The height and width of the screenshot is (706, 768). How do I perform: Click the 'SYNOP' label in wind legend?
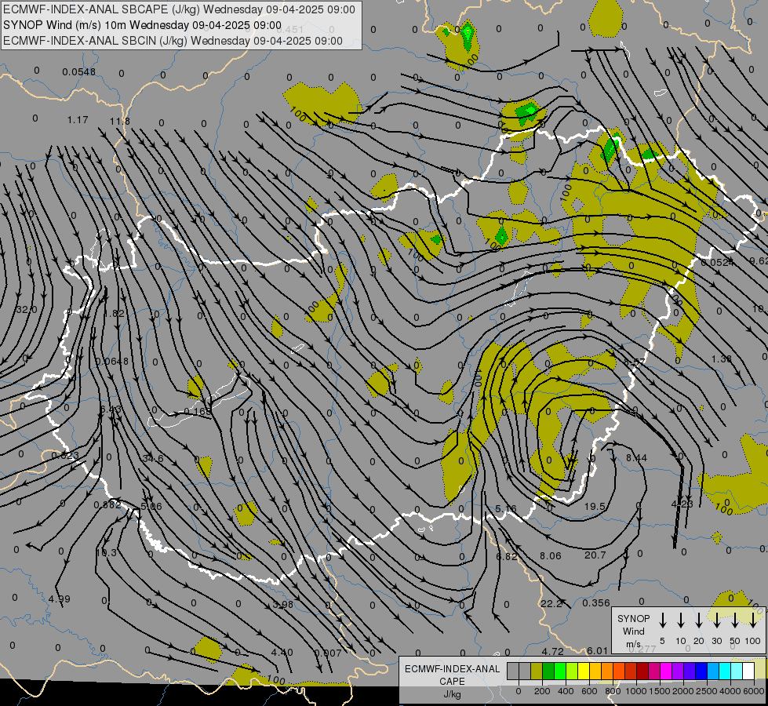click(633, 618)
